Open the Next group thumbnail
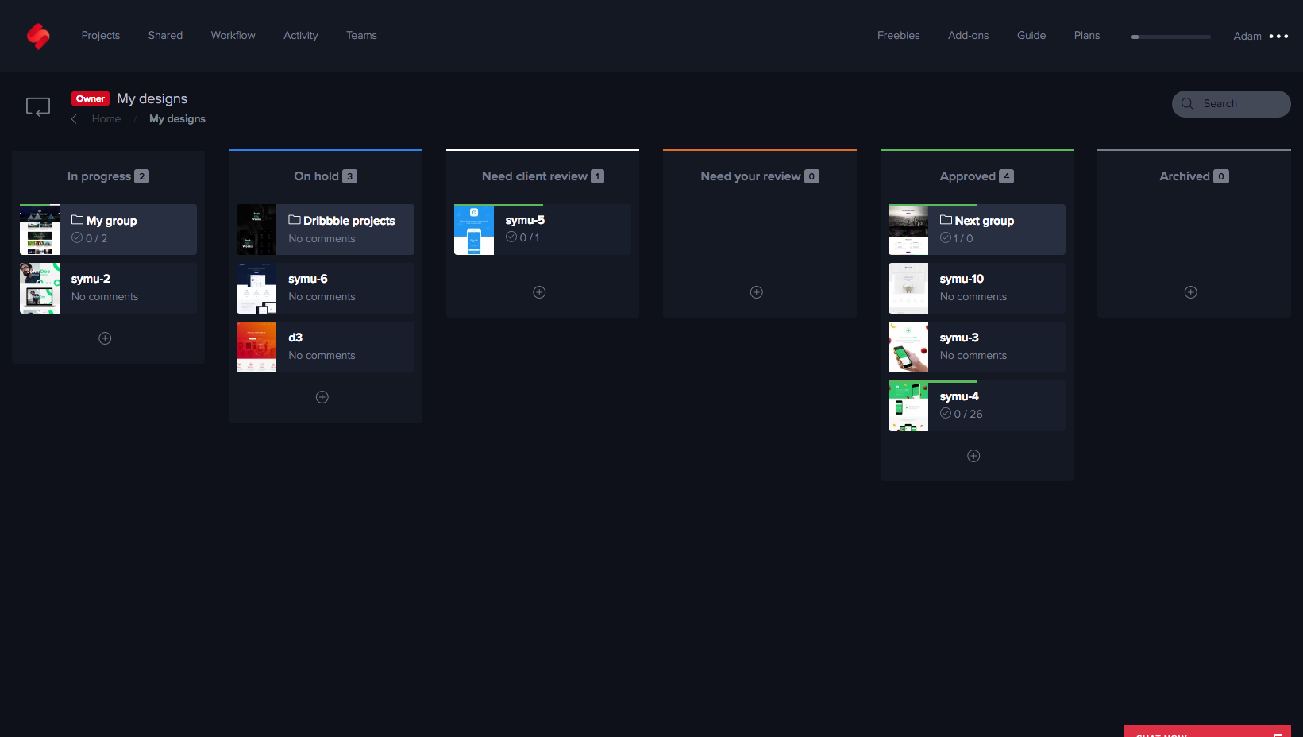This screenshot has height=737, width=1303. 908,230
